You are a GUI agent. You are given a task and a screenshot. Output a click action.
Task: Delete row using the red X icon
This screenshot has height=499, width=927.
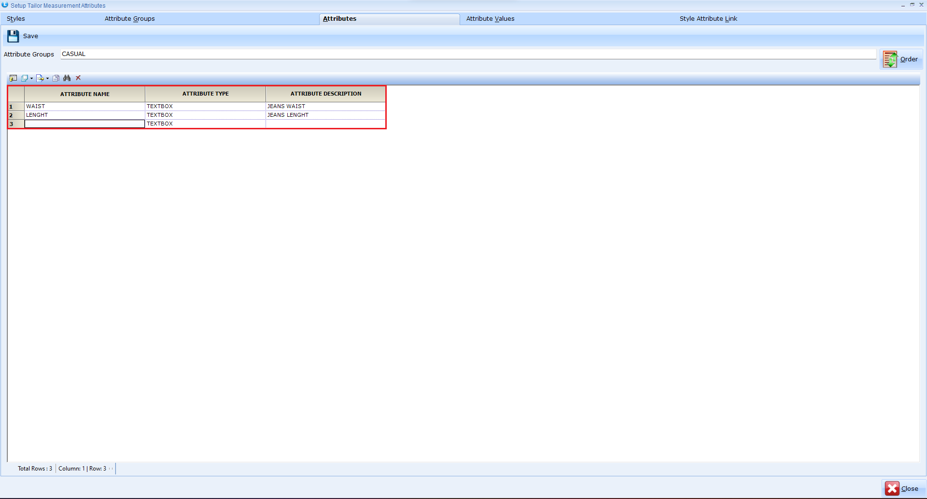pos(78,78)
